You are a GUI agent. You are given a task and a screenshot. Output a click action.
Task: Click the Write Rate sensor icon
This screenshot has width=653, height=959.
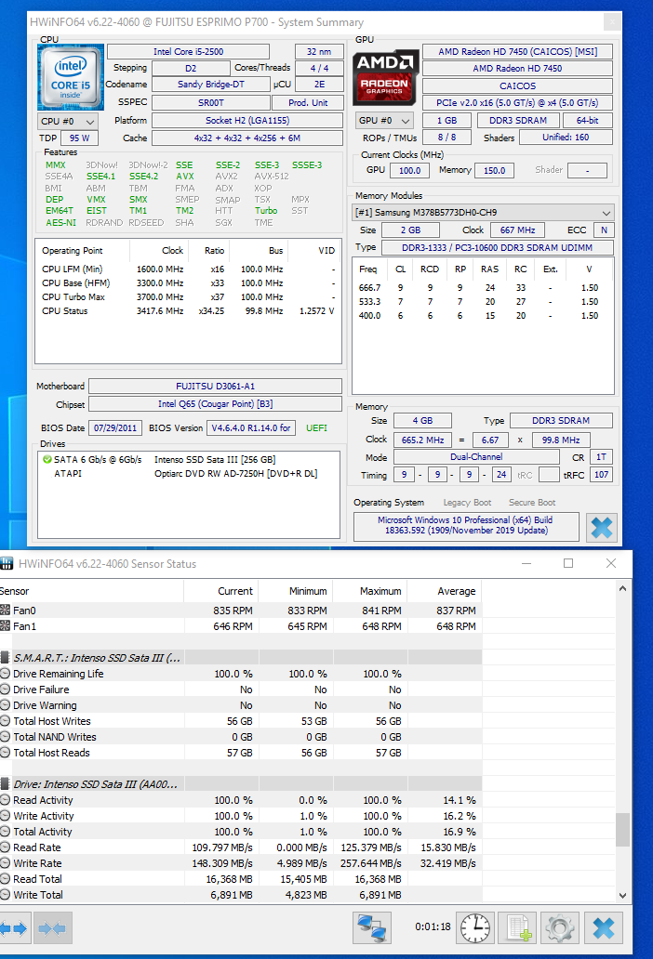click(5, 863)
